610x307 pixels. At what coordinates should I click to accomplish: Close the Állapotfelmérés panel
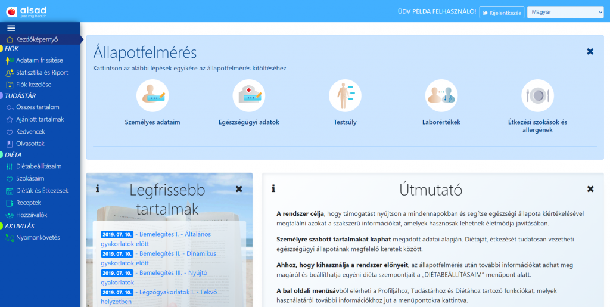click(x=590, y=51)
